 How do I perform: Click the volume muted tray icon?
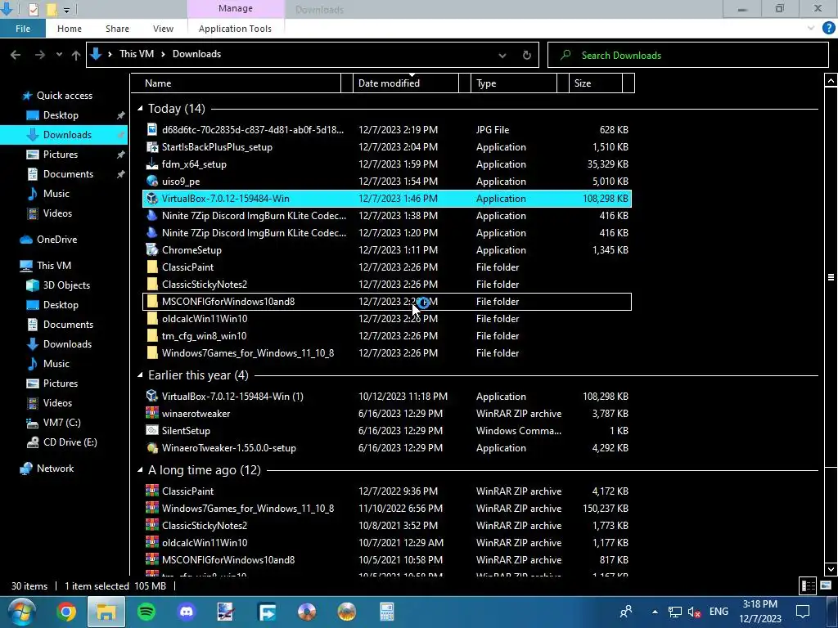click(694, 612)
